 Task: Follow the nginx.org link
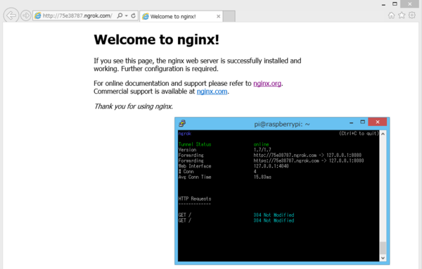click(x=267, y=84)
